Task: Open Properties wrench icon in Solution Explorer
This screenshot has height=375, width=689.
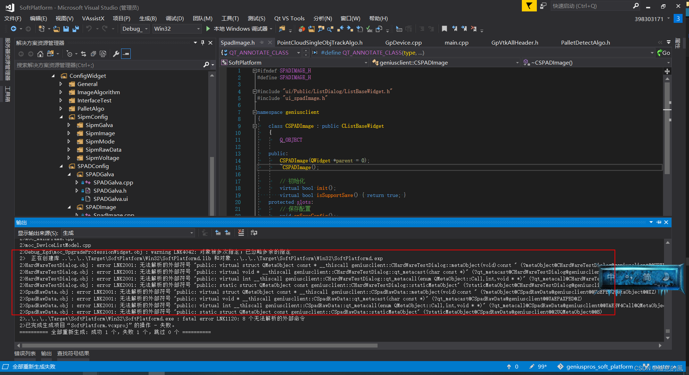Action: point(116,54)
